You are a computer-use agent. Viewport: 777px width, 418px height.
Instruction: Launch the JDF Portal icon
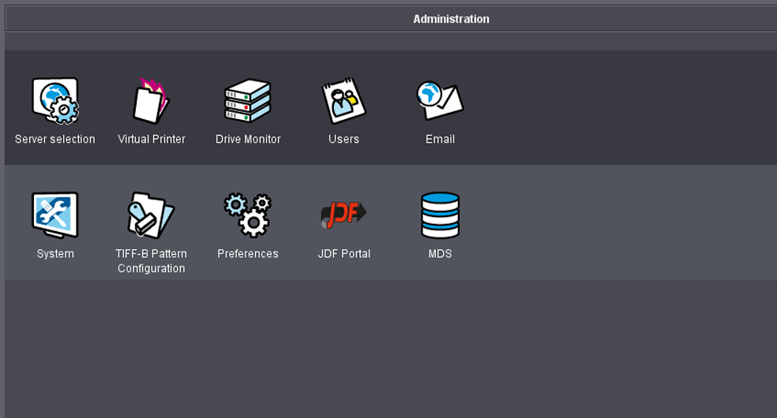[343, 215]
